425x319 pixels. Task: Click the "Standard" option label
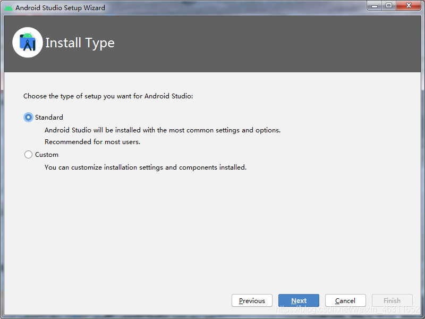(49, 117)
